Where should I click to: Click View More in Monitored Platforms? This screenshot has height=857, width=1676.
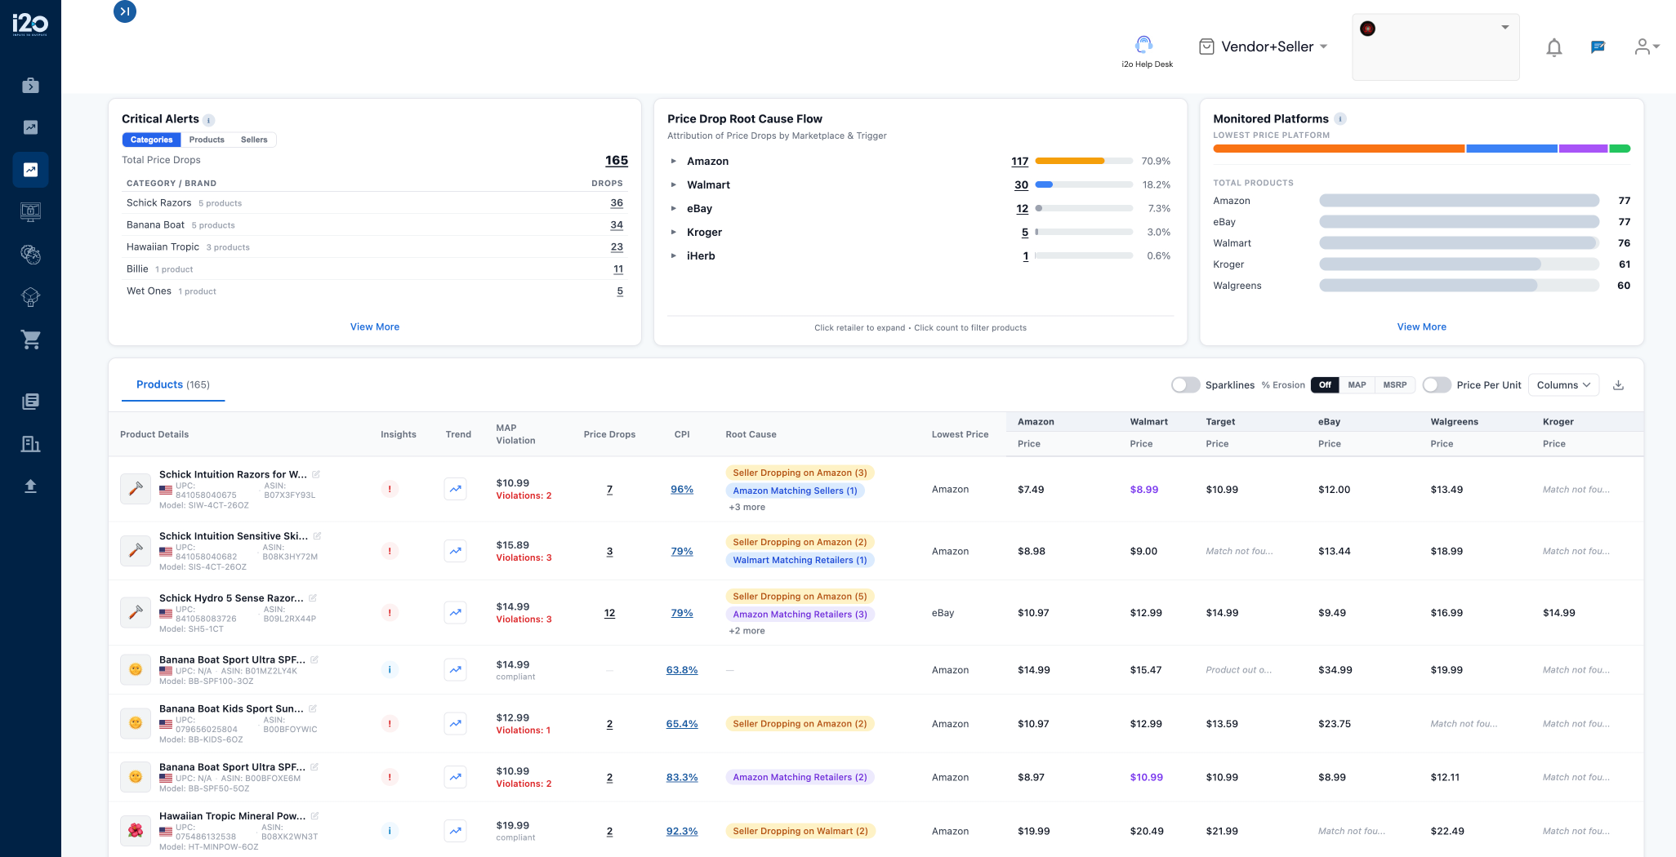[1421, 326]
